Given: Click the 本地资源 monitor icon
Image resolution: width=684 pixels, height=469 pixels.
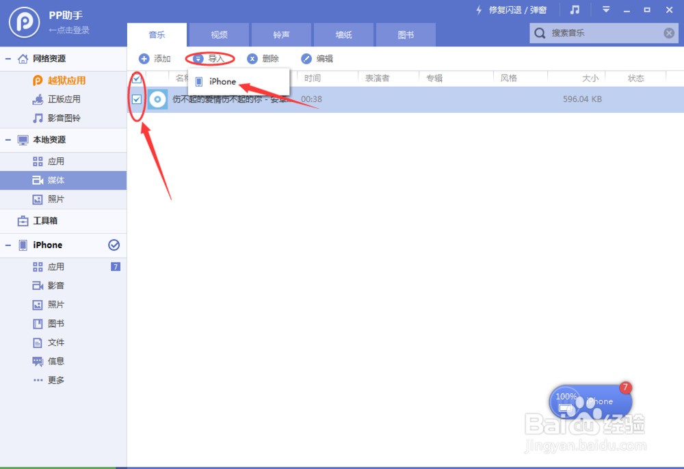Looking at the screenshot, I should tap(23, 140).
